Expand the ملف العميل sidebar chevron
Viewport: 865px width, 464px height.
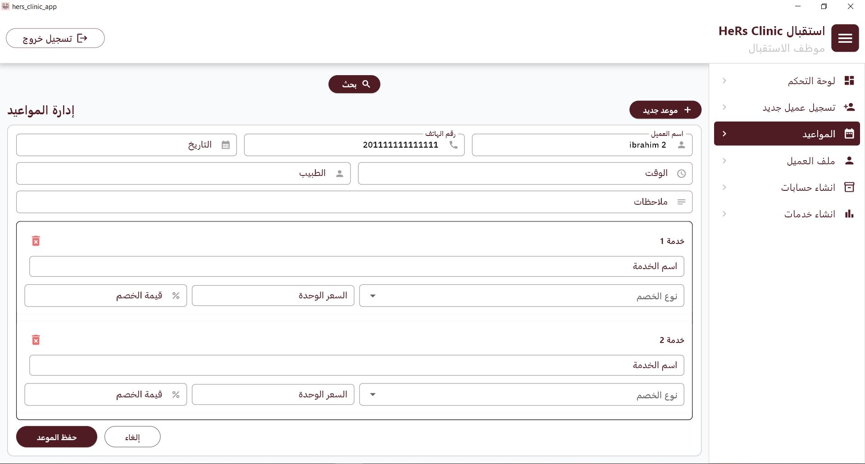pos(724,161)
